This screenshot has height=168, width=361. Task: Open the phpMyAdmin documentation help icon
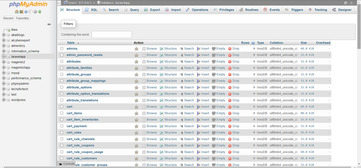click(26, 12)
